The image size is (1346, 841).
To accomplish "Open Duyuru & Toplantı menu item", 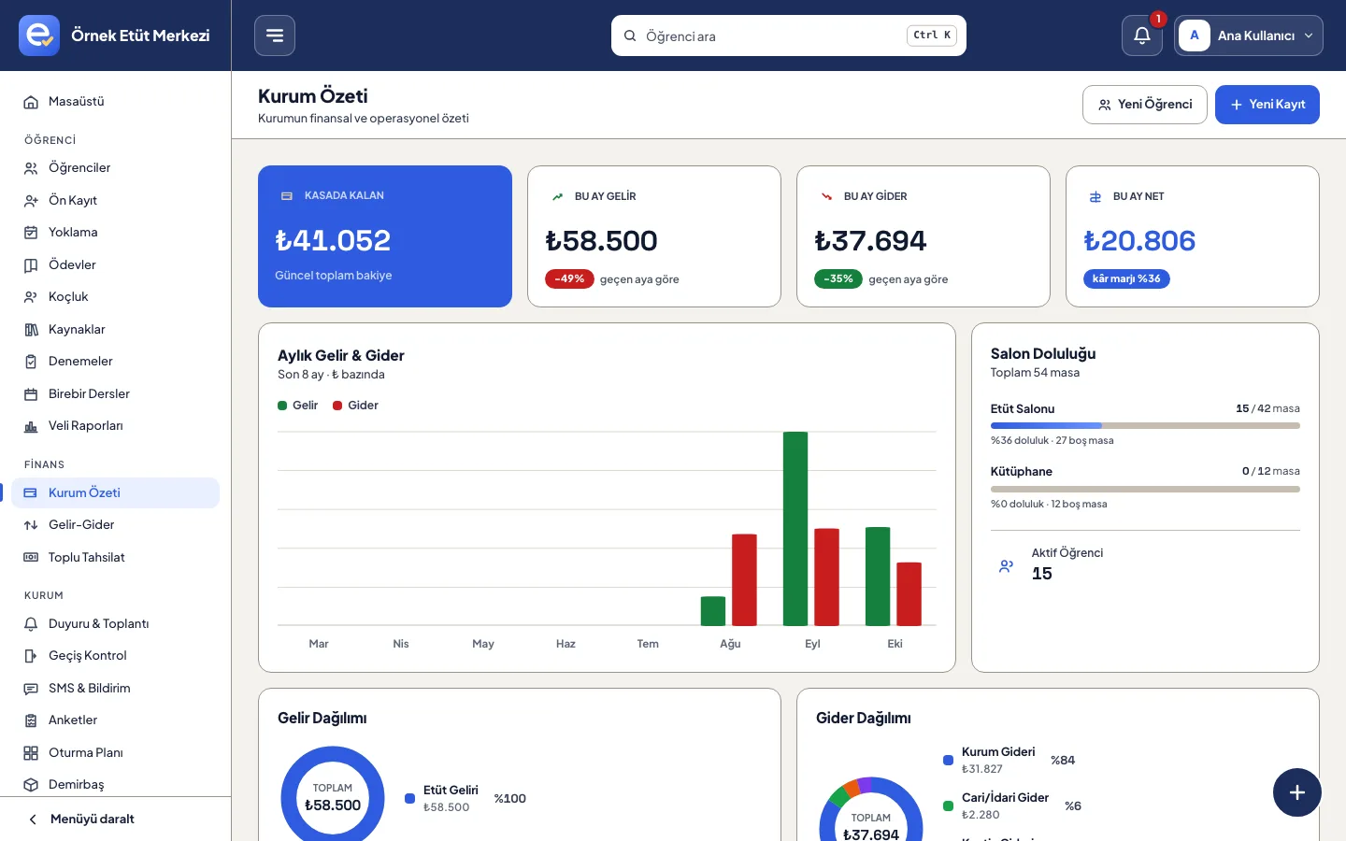I will tap(116, 623).
